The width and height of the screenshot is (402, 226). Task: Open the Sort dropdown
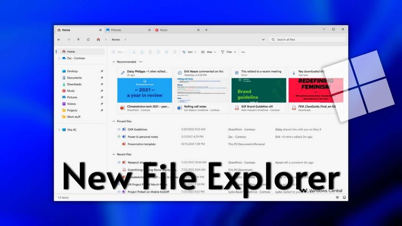click(189, 52)
